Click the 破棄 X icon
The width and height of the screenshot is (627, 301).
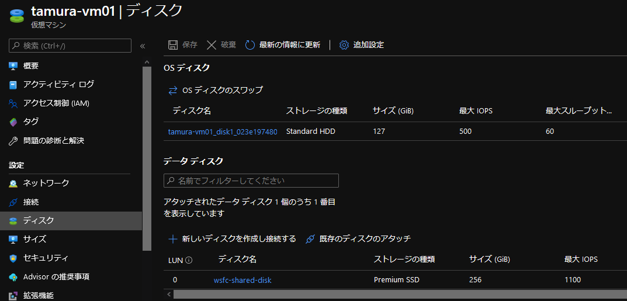[x=212, y=45]
